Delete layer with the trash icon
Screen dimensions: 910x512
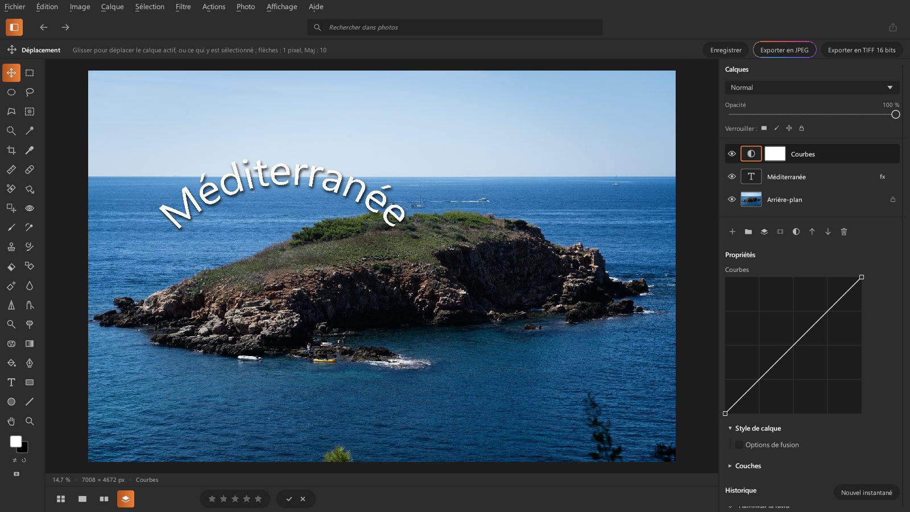click(844, 232)
